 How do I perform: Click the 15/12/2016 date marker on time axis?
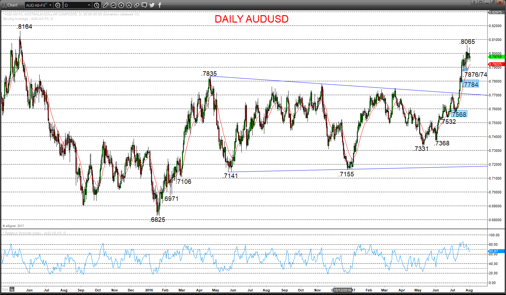(x=342, y=290)
